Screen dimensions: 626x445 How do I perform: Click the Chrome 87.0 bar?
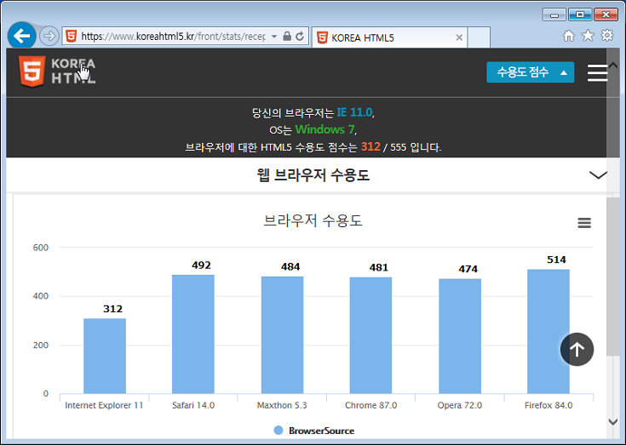(370, 335)
